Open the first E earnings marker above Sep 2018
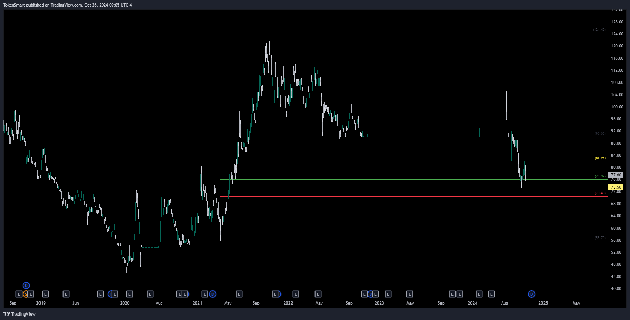 pyautogui.click(x=19, y=294)
